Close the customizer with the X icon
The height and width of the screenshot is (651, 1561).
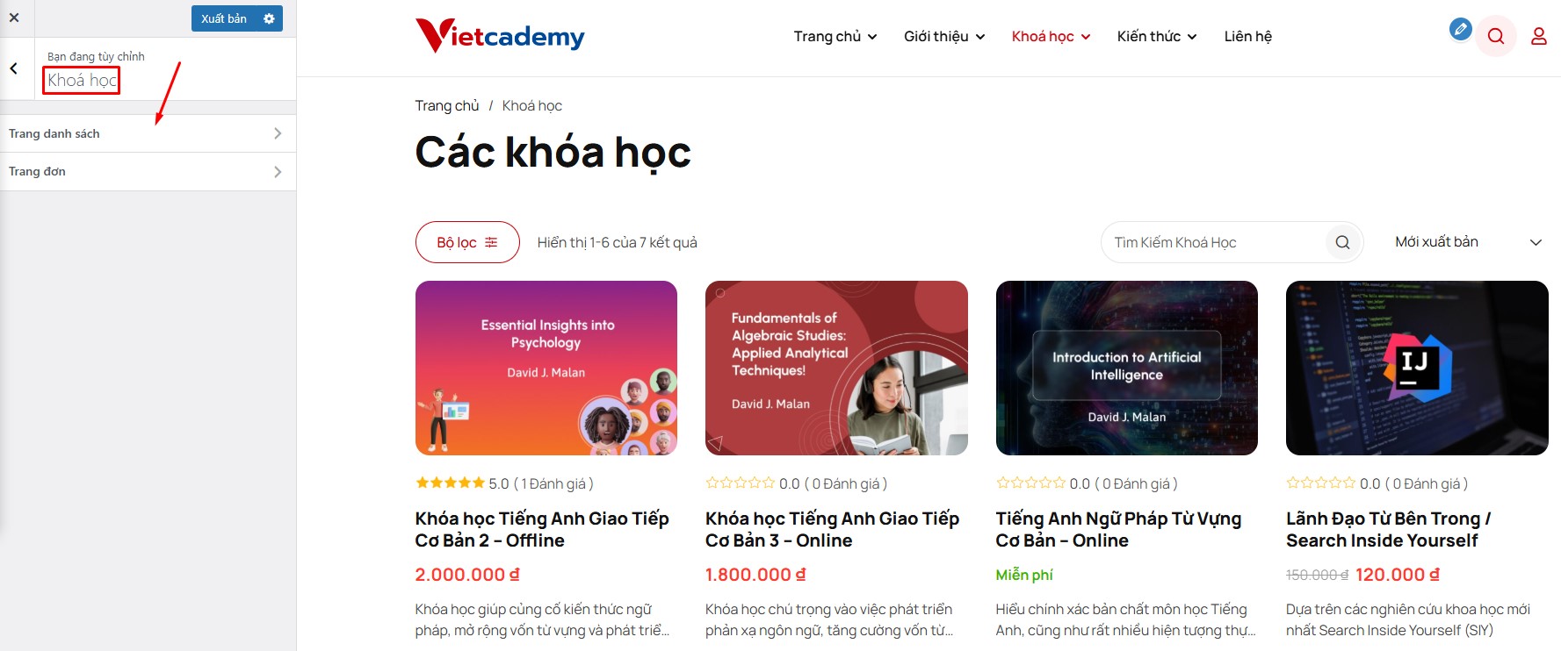click(x=14, y=18)
